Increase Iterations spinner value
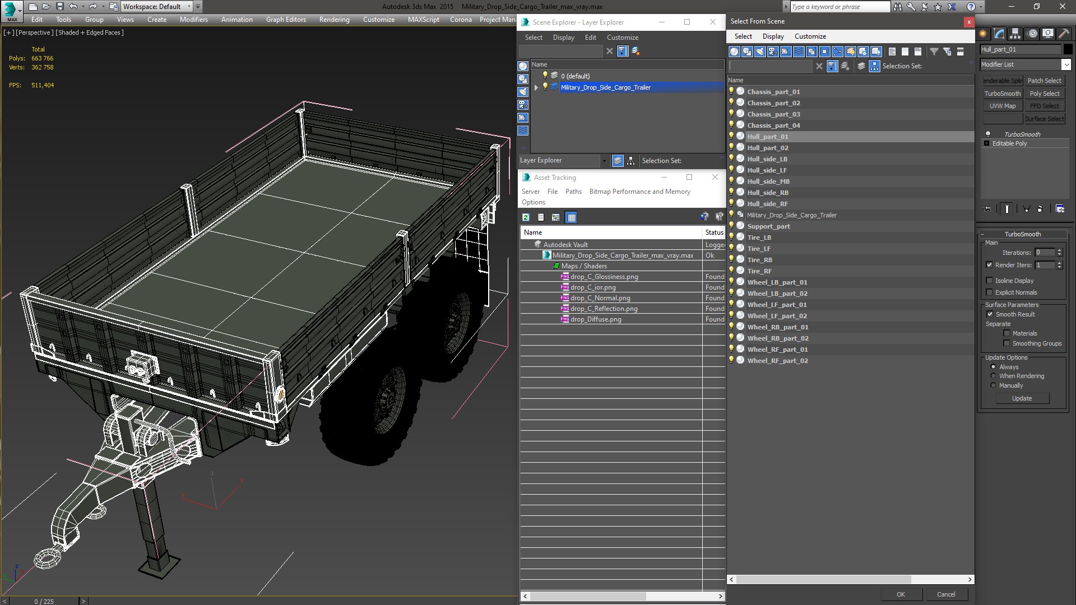This screenshot has width=1076, height=605. tap(1059, 250)
